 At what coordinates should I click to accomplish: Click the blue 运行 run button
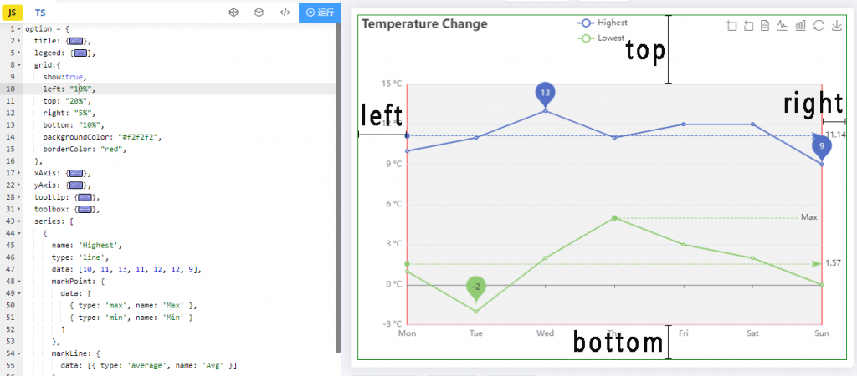[x=320, y=12]
